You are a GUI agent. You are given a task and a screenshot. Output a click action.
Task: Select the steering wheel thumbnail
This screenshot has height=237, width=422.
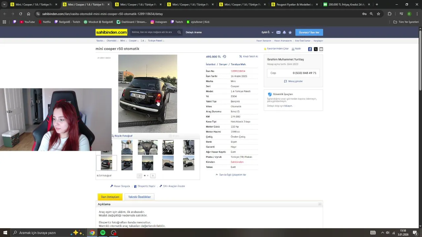coord(168,147)
